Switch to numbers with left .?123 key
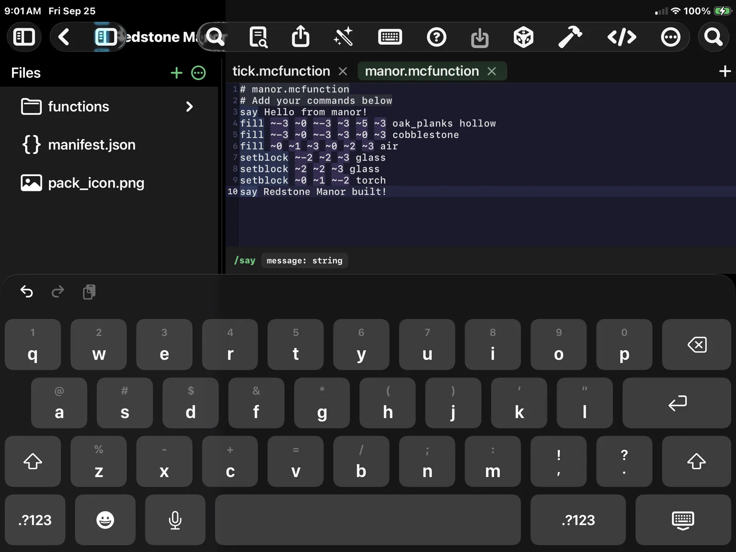The image size is (736, 552). 35,520
